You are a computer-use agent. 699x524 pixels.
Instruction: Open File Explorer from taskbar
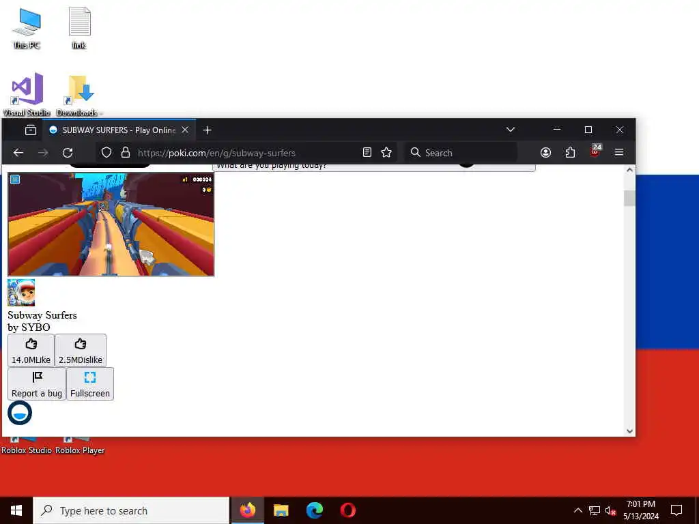(281, 510)
